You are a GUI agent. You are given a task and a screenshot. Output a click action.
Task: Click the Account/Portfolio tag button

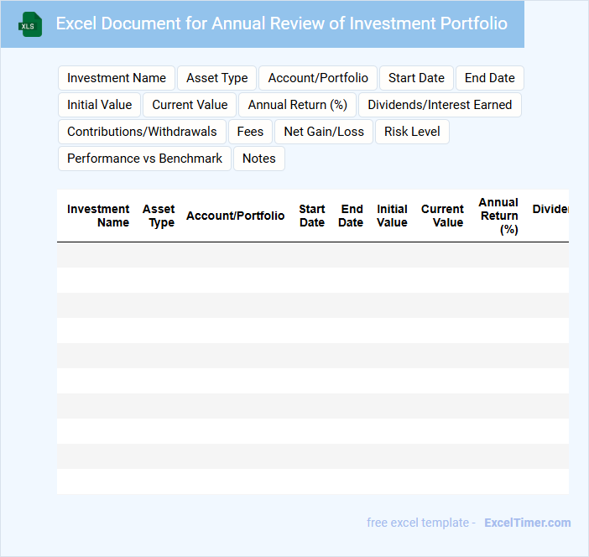coord(318,78)
